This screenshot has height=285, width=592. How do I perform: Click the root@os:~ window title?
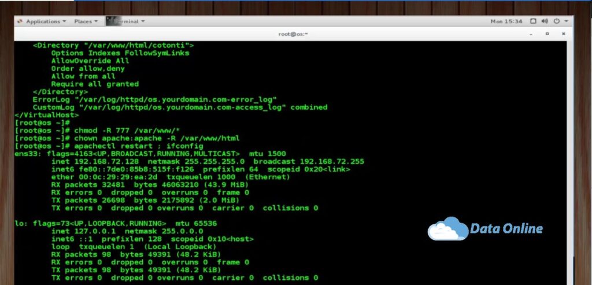point(293,34)
